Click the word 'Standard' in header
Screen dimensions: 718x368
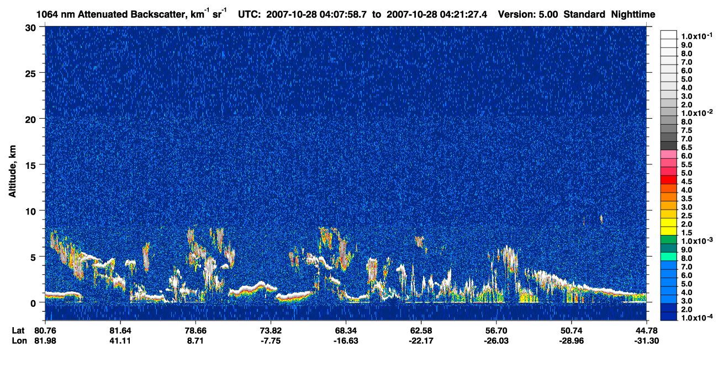pos(585,14)
